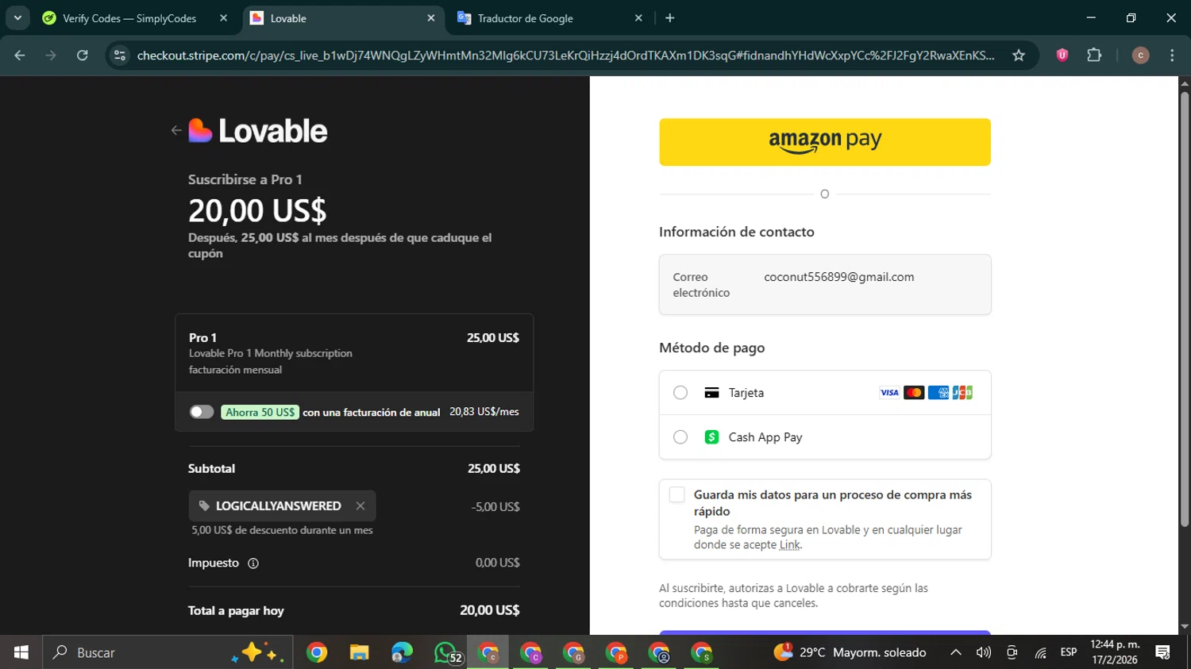
Task: Open the taskbar clock and date
Action: 1115,652
